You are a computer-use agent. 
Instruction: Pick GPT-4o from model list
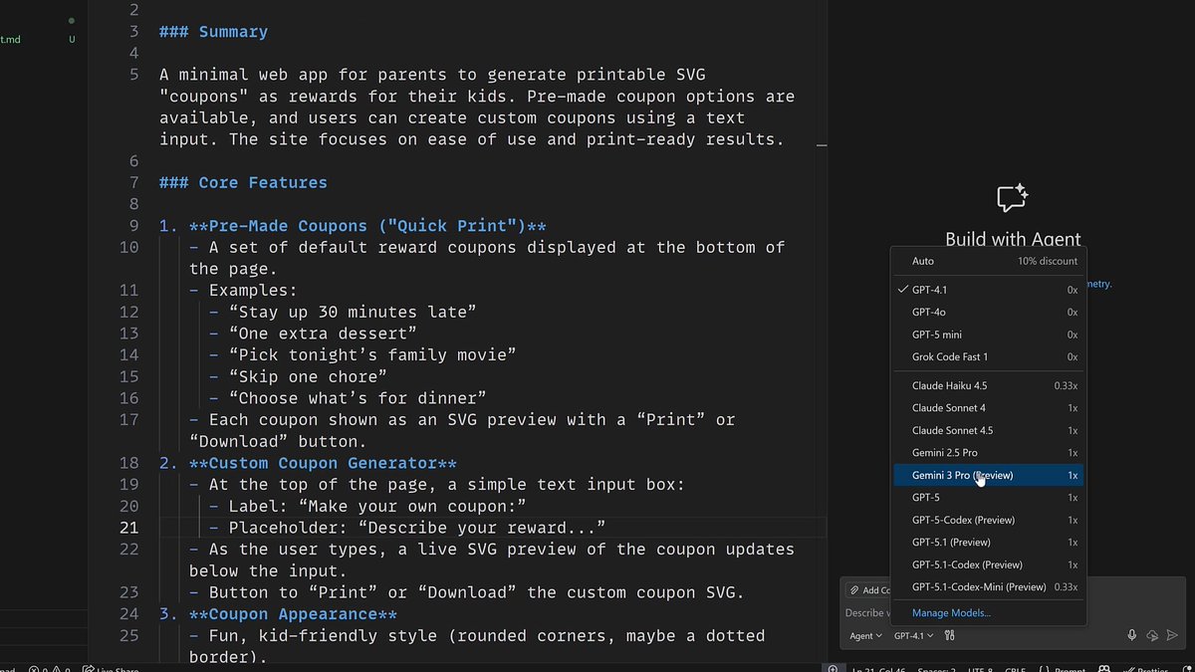click(x=988, y=312)
